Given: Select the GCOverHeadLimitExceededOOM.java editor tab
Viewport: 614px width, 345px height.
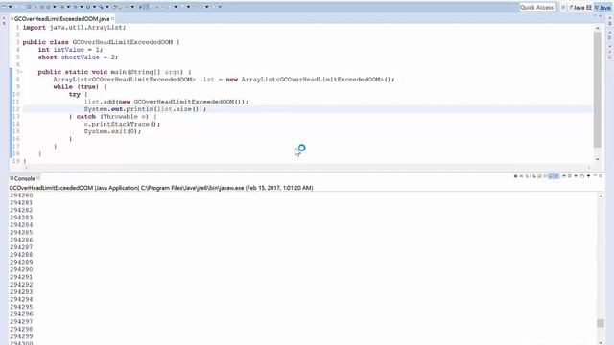Looking at the screenshot, I should tap(61, 19).
